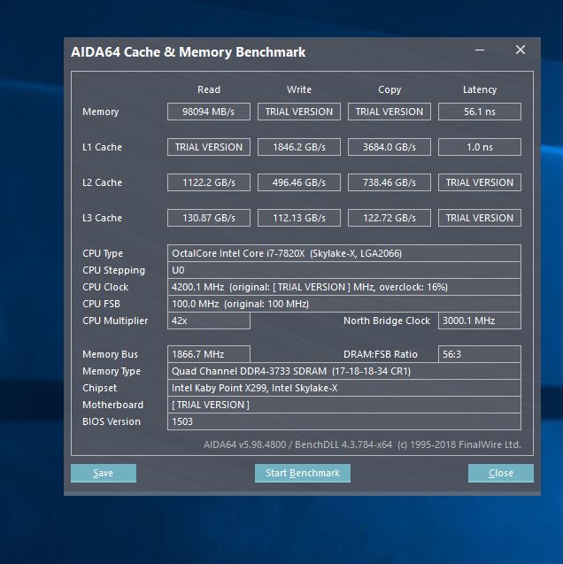Viewport: 563px width, 564px height.
Task: Click Memory Write TRIAL VERSION cell
Action: click(299, 112)
